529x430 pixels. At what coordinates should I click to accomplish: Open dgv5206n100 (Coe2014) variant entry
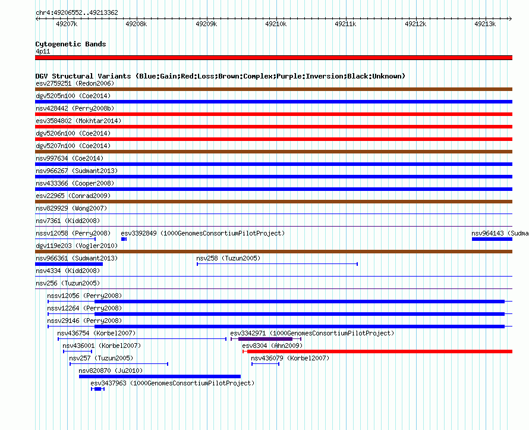coord(73,133)
